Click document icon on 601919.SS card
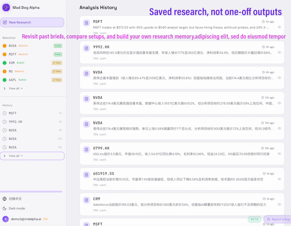This screenshot has height=226, width=291. point(86,175)
